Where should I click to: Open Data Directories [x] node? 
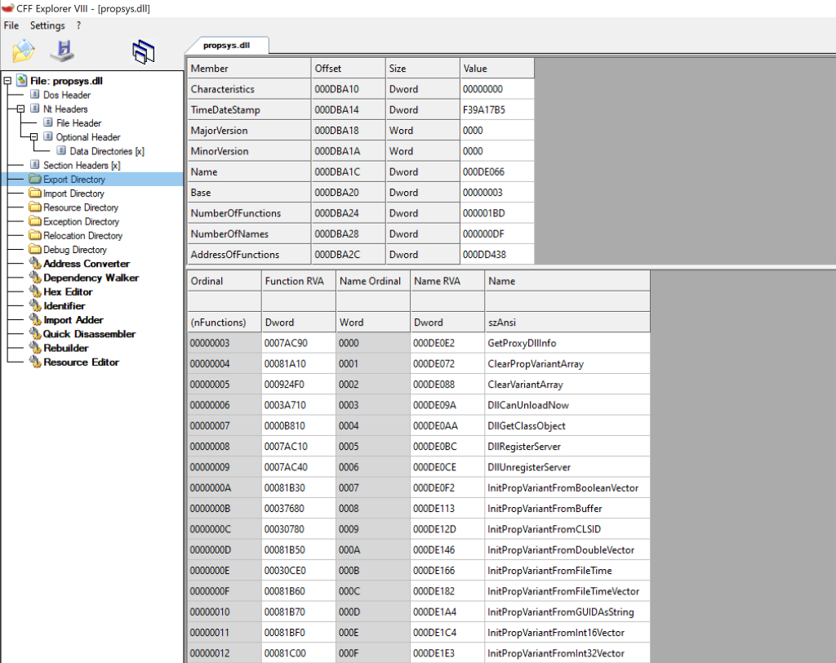107,152
